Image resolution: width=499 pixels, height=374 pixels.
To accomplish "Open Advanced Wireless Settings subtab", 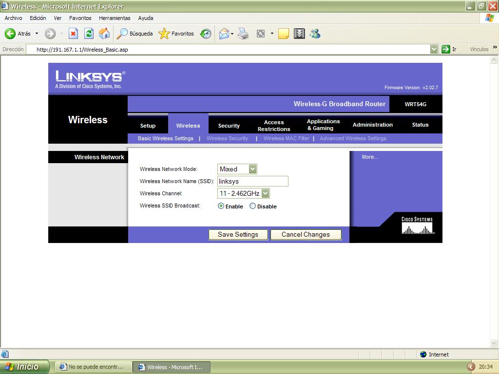I will point(353,138).
